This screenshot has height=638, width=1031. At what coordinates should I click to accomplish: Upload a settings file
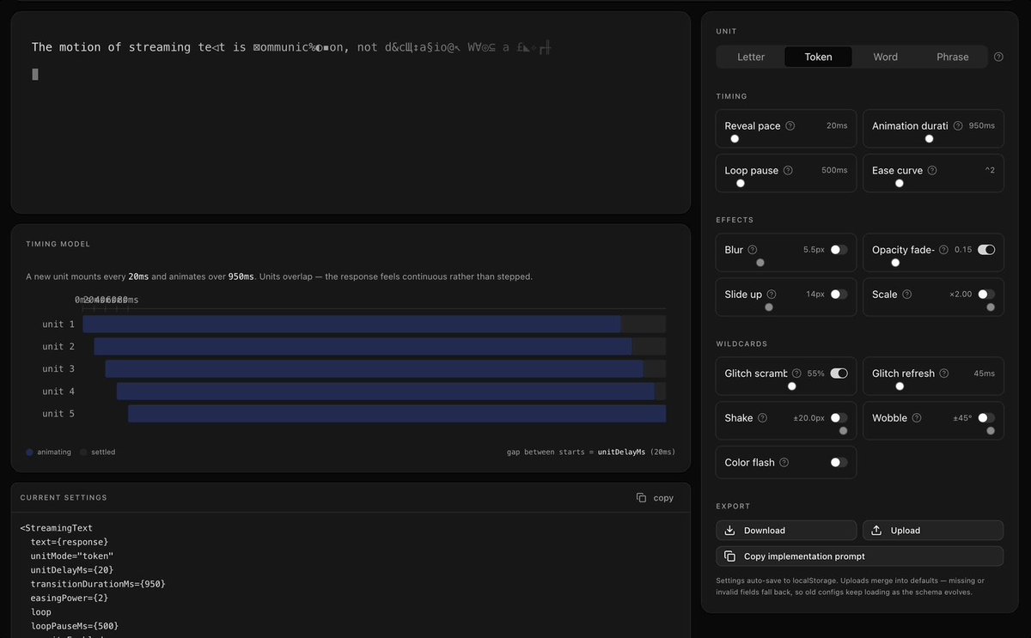[933, 531]
